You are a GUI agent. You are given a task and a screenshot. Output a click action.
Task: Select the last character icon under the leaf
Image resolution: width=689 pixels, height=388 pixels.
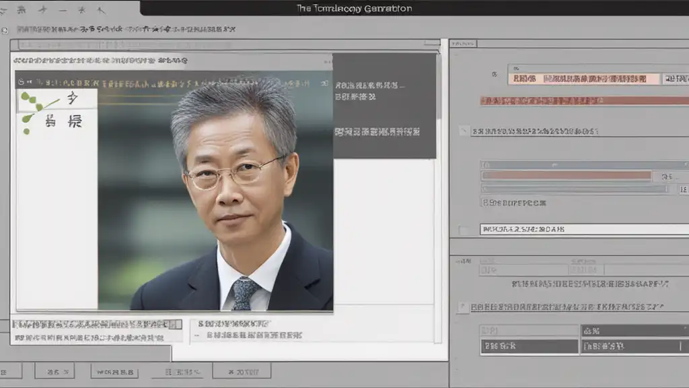click(74, 122)
